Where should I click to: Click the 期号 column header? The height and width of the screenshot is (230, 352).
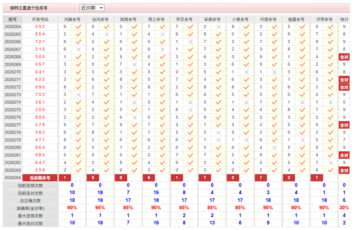[13, 19]
